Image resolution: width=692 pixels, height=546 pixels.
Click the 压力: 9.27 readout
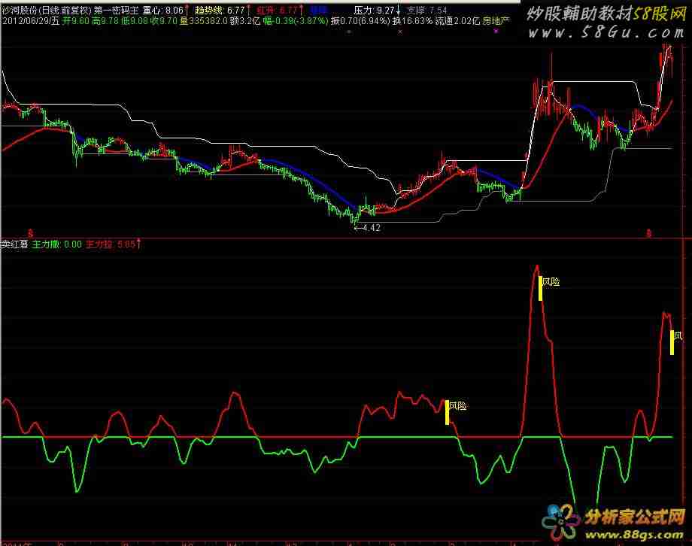(x=374, y=10)
